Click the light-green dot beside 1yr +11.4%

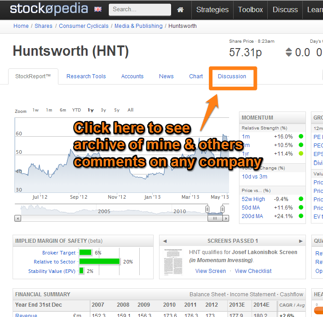tap(301, 153)
